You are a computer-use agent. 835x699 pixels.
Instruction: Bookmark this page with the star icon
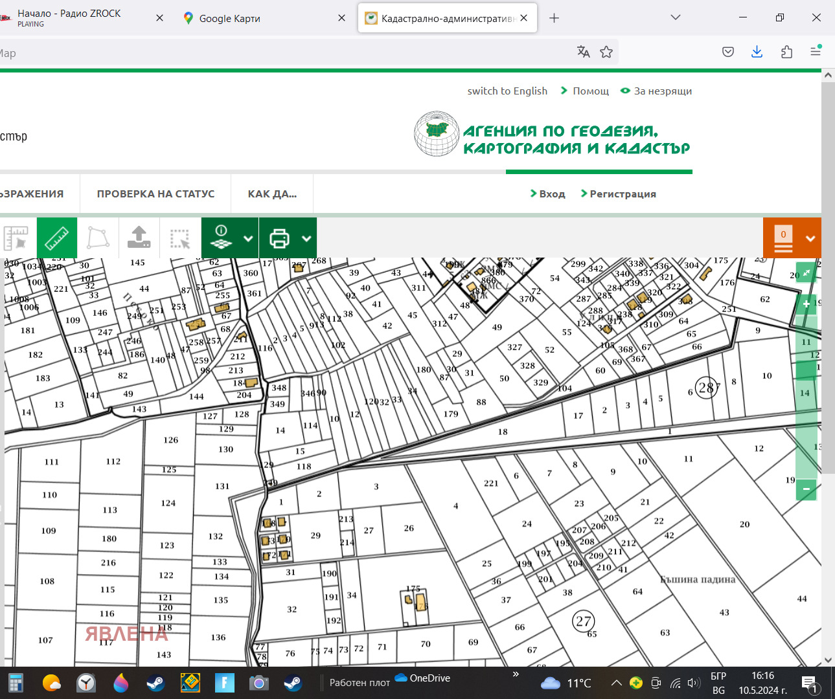coord(606,52)
